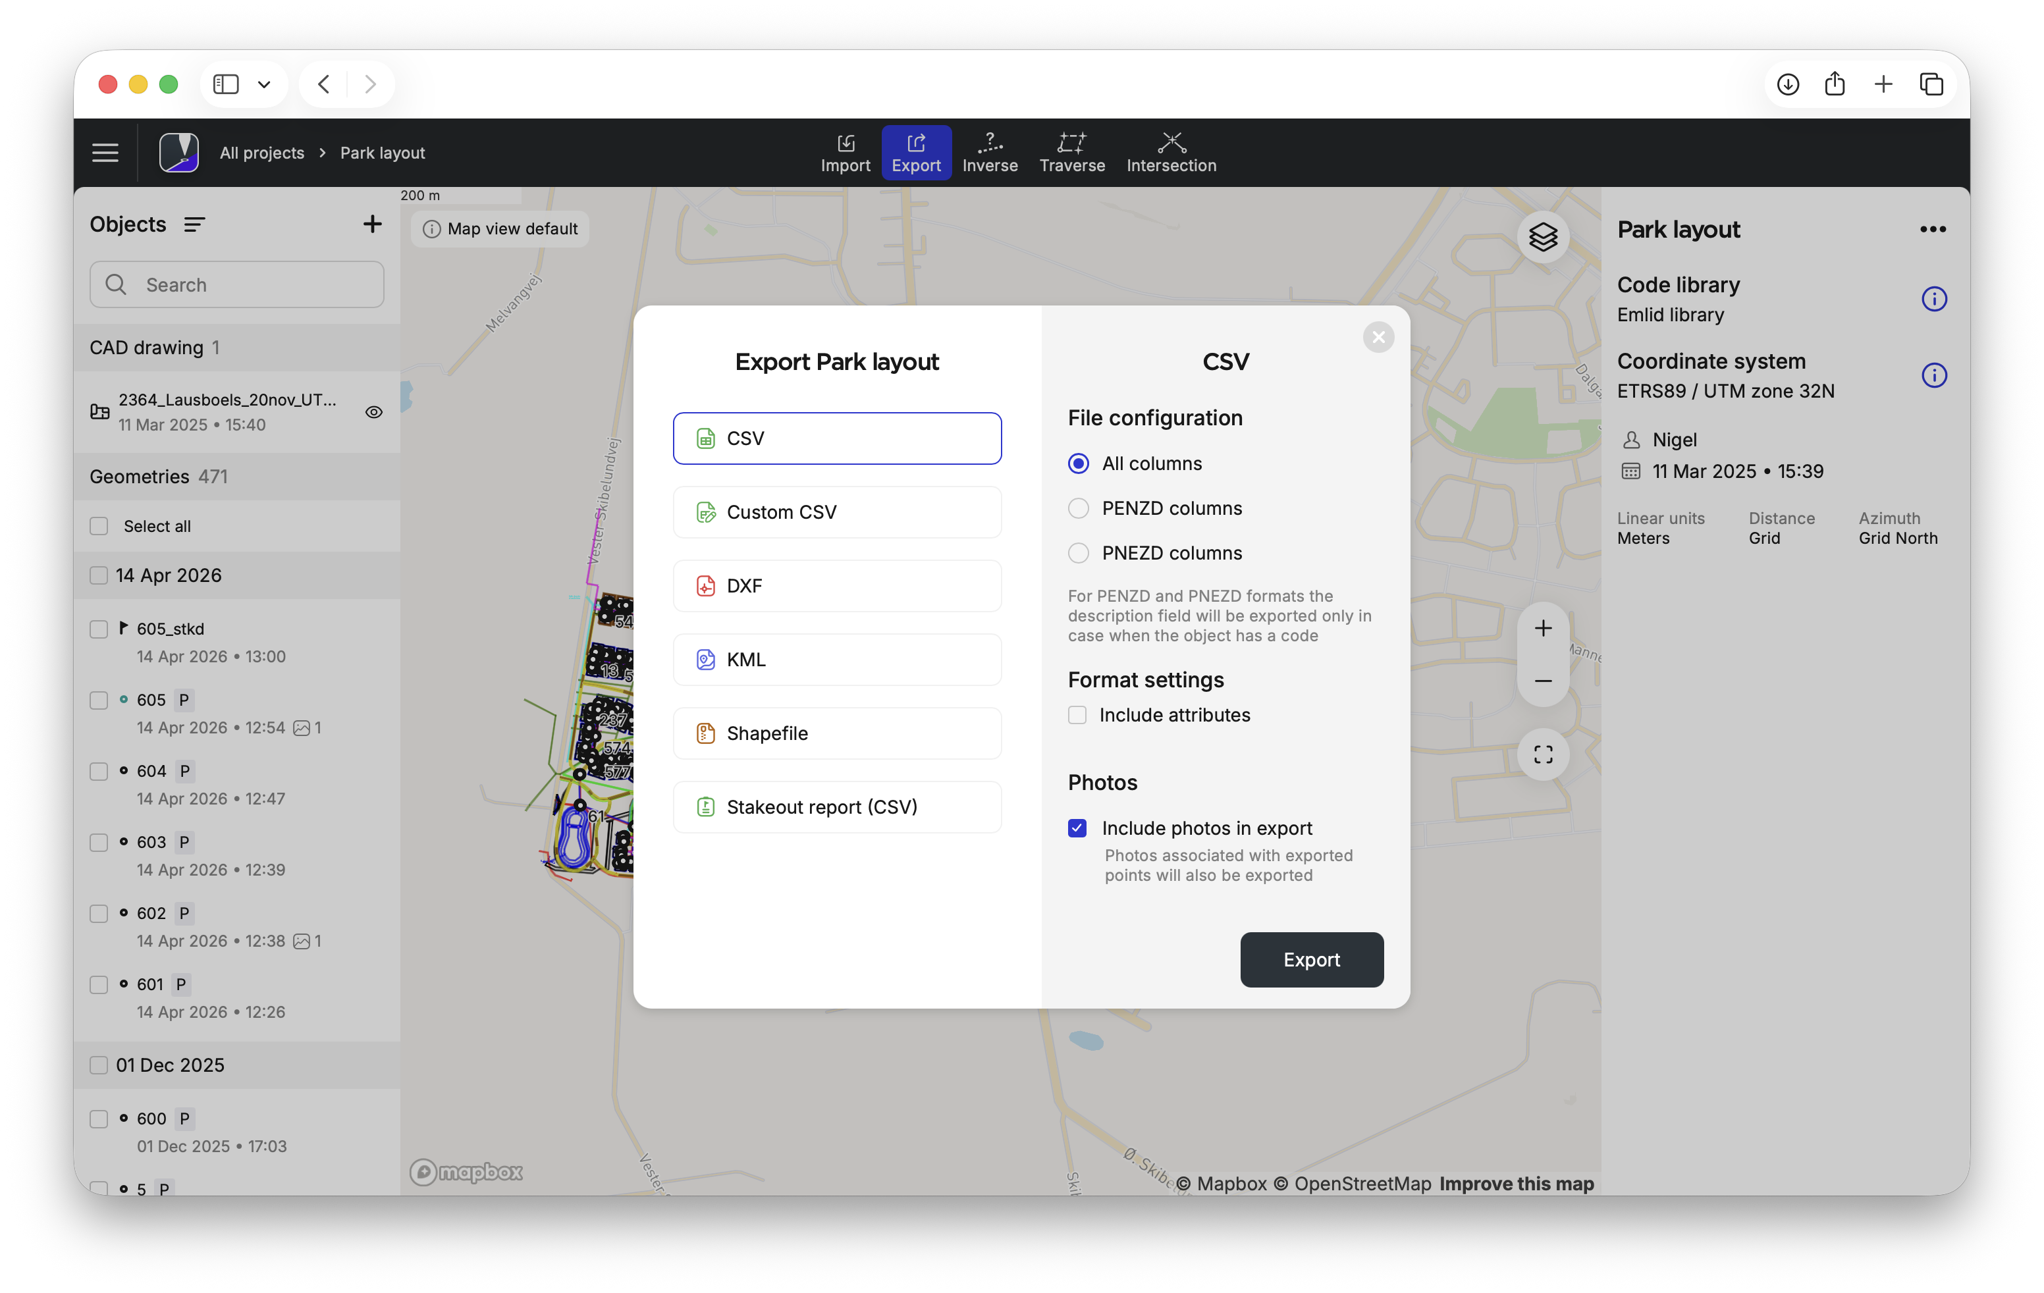The image size is (2044, 1293).
Task: Check the point 604 checkbox
Action: (x=99, y=771)
